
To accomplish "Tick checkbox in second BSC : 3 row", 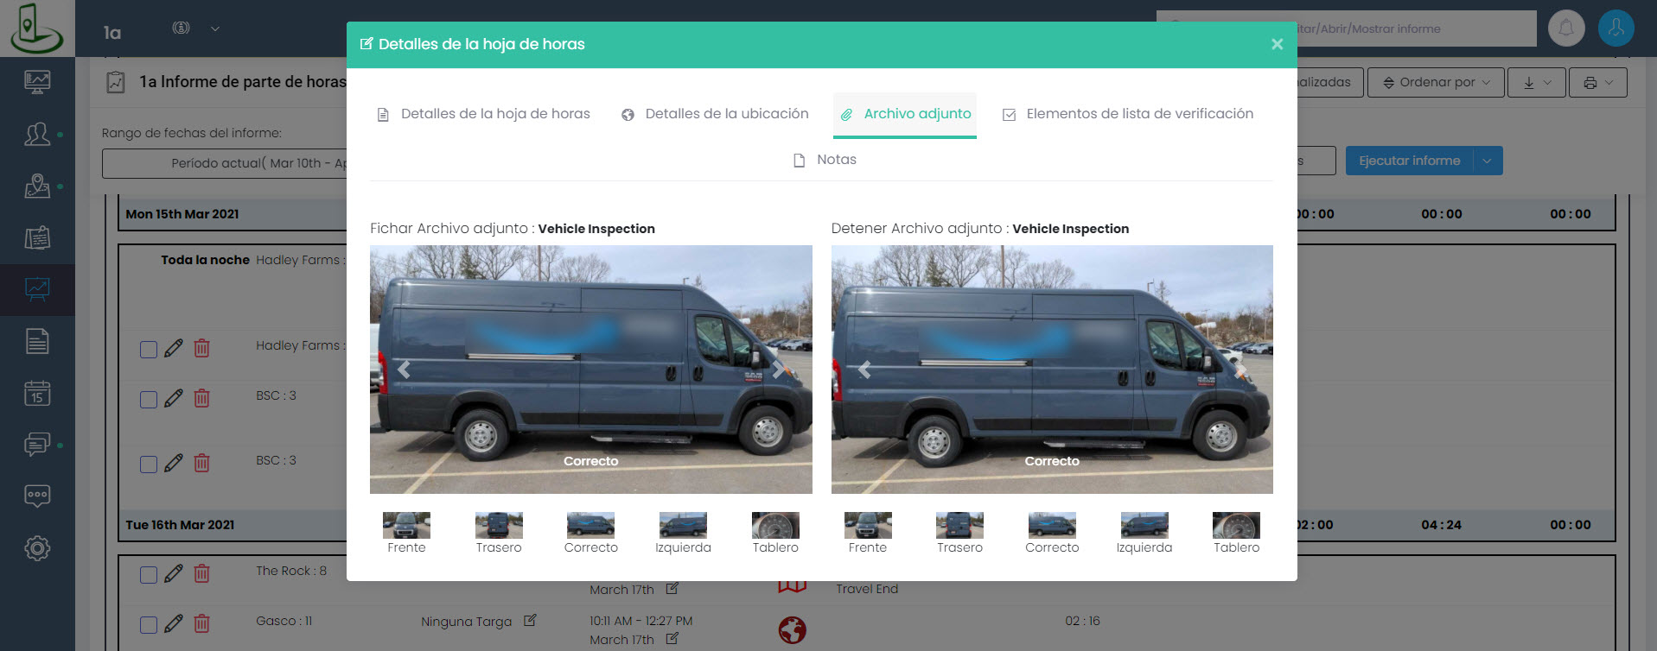I will click(x=149, y=464).
